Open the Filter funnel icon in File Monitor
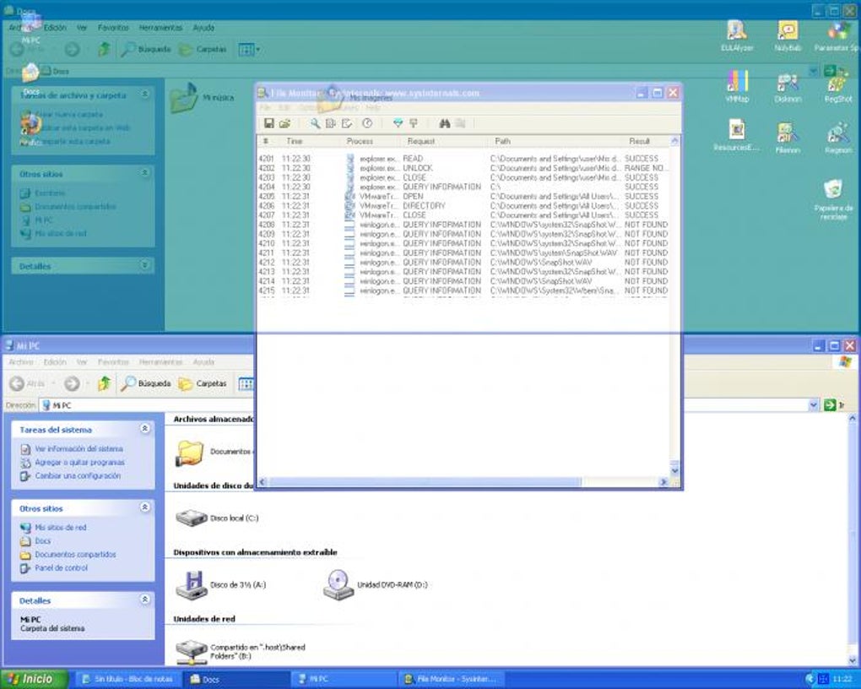861x689 pixels. [x=398, y=123]
